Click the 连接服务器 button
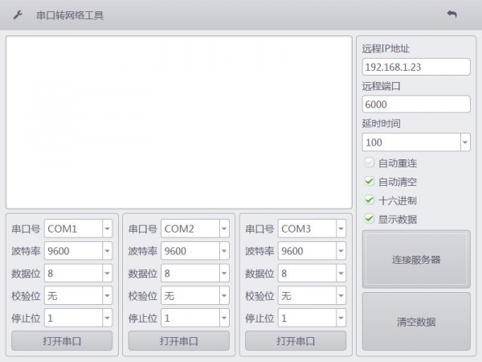 coord(416,259)
